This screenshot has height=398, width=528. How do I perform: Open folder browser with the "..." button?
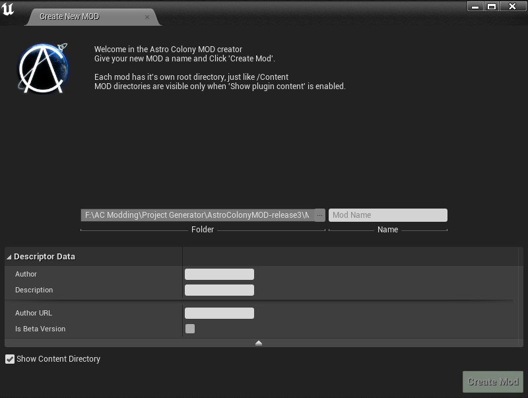pyautogui.click(x=319, y=215)
